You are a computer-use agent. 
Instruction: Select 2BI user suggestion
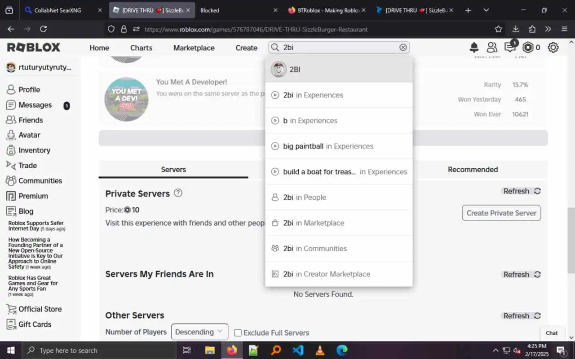click(x=339, y=69)
